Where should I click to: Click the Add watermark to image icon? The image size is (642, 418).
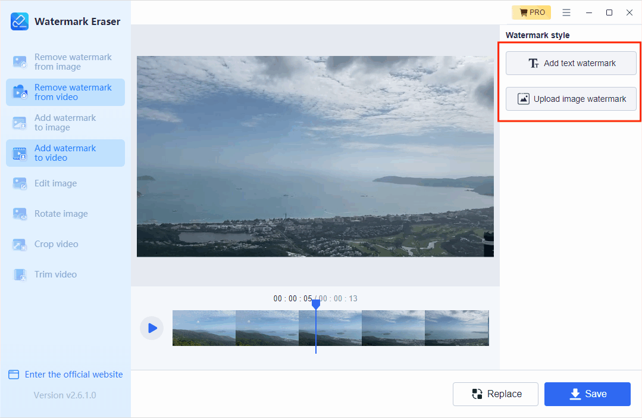(20, 123)
